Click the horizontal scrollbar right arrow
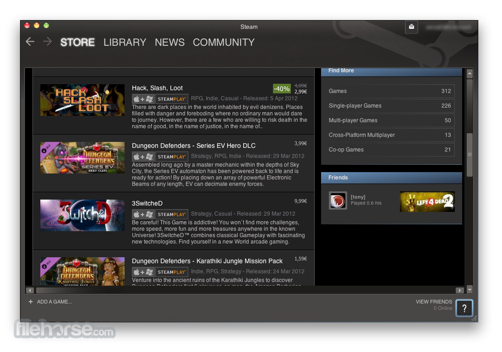Viewport: 502px width, 352px height. (460, 290)
